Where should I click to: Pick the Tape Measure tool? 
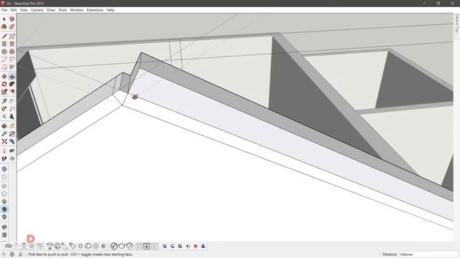[4, 101]
